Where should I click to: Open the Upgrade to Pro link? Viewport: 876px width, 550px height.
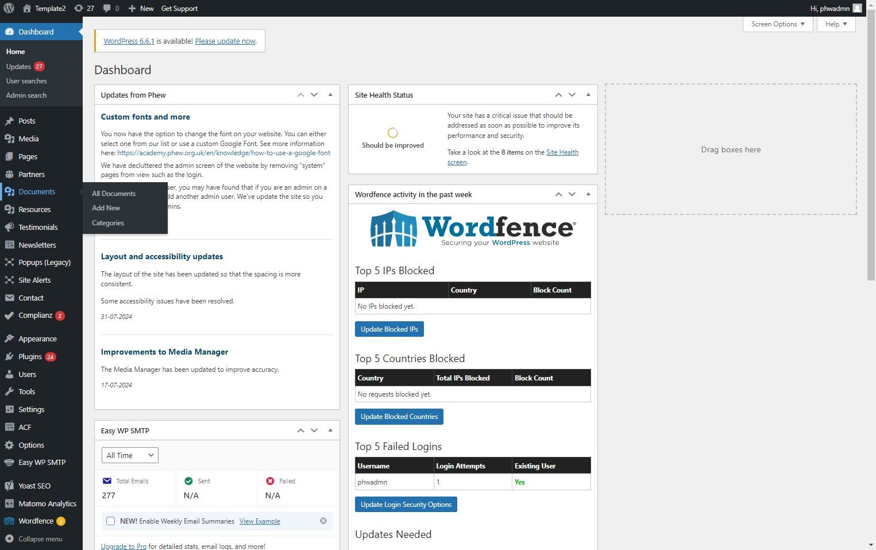pos(124,547)
